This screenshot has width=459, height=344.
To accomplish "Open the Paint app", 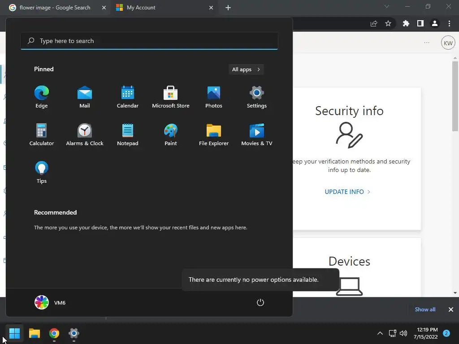I will pyautogui.click(x=171, y=135).
